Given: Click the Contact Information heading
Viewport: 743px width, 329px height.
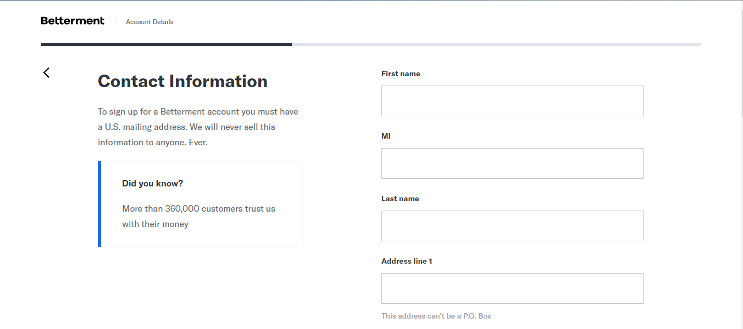Looking at the screenshot, I should click(x=182, y=81).
